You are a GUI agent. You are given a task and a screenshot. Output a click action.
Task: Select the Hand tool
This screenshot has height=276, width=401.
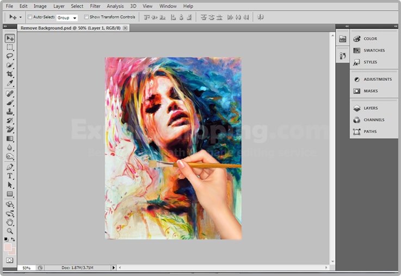point(10,222)
